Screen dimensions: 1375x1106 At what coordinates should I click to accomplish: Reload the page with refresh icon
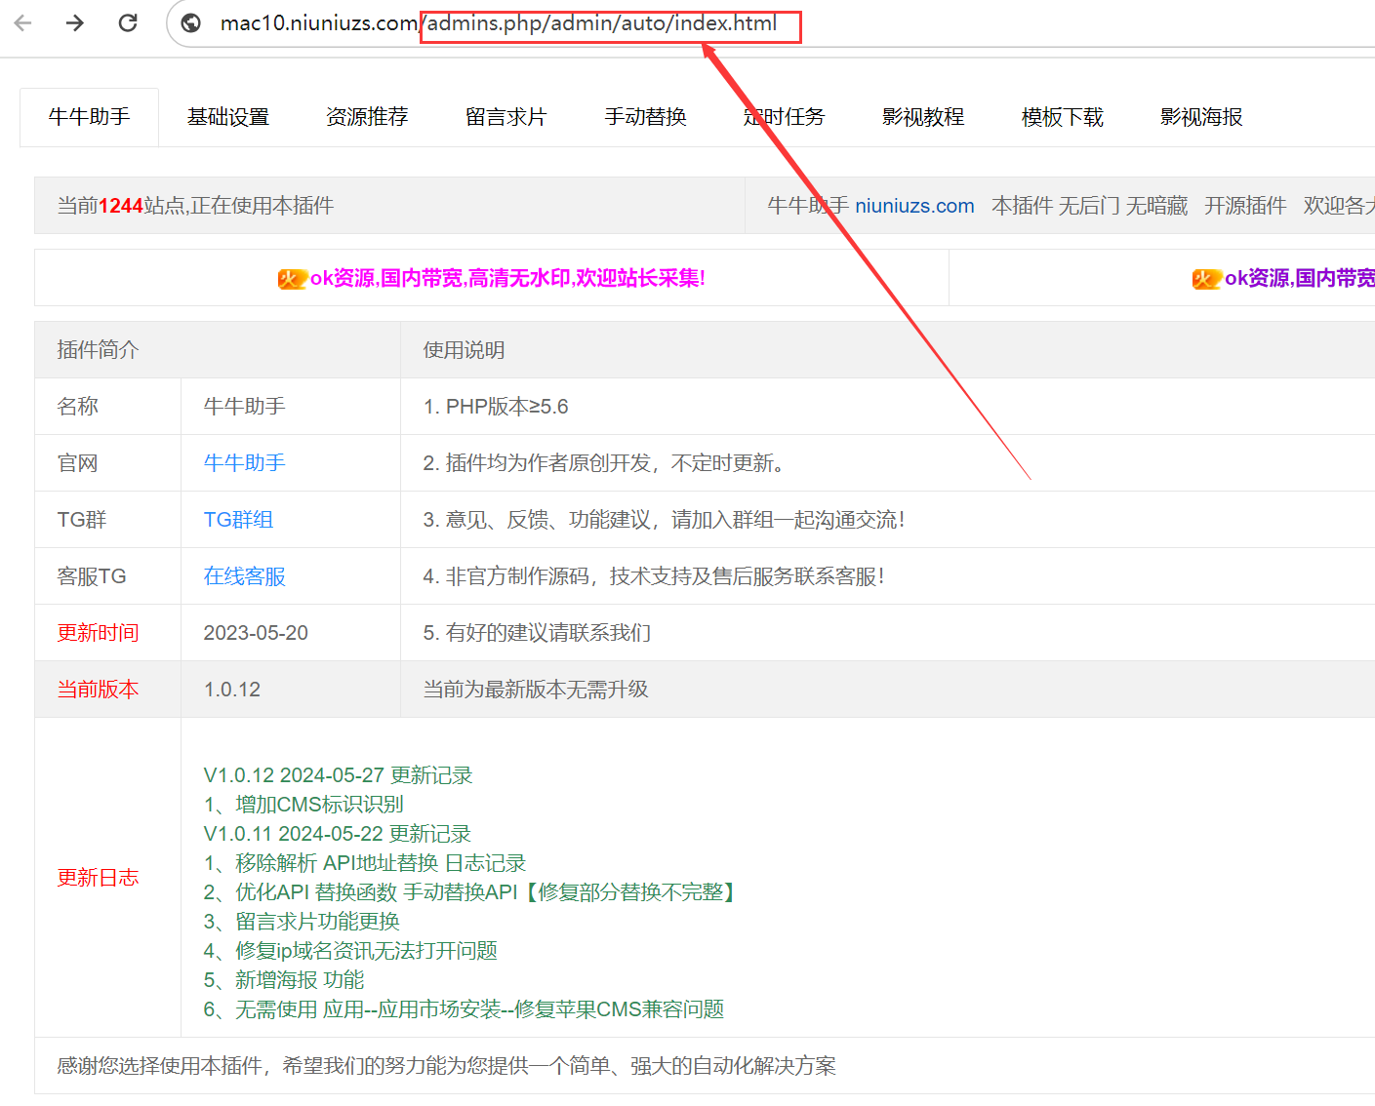tap(128, 22)
